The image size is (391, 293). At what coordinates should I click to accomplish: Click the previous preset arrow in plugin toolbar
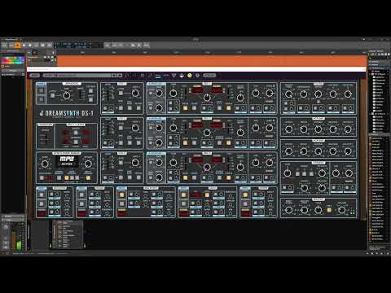114,76
